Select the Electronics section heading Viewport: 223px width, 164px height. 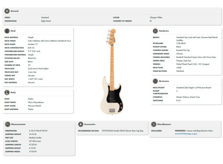(164, 81)
